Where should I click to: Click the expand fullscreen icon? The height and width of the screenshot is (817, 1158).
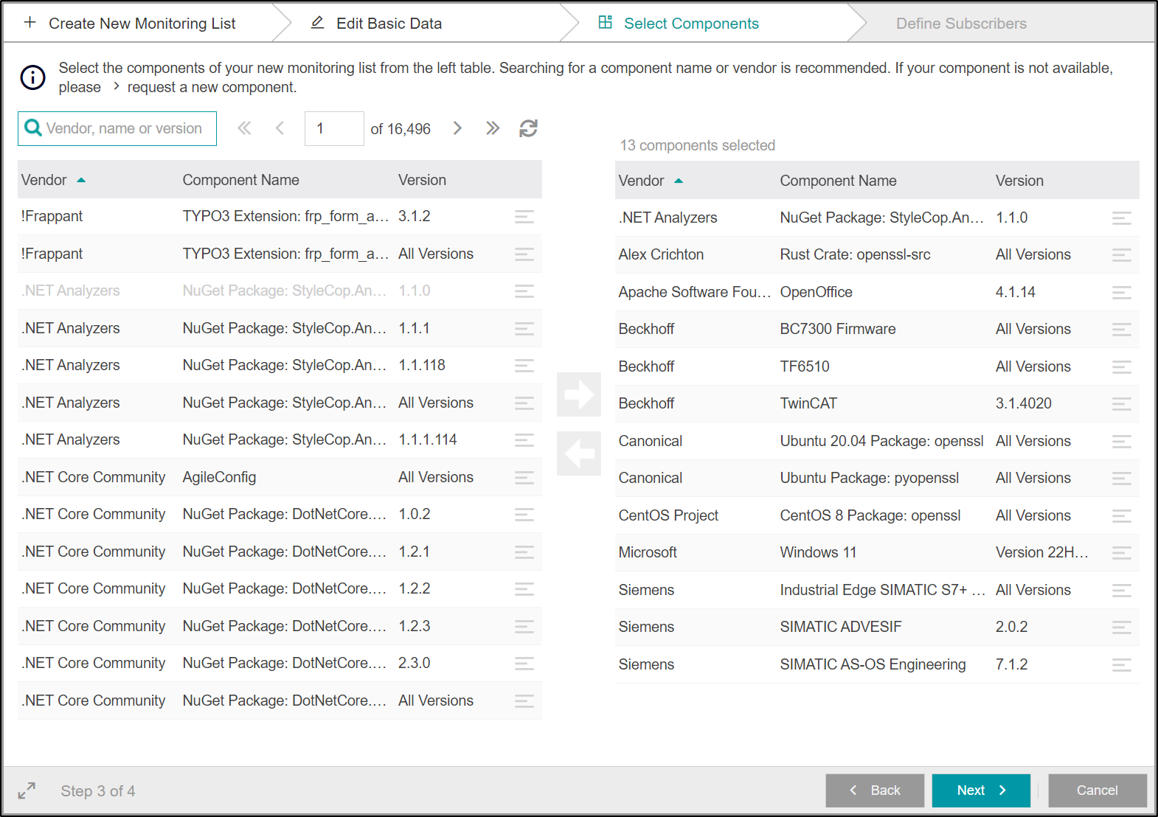(27, 790)
